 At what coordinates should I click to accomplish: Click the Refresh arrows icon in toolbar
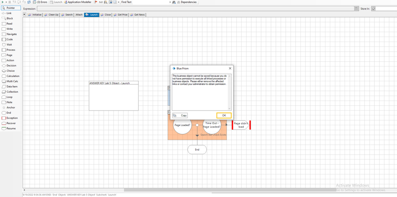(29, 2)
